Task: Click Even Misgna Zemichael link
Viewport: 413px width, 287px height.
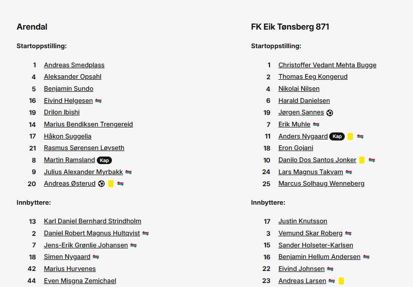Action: (80, 281)
